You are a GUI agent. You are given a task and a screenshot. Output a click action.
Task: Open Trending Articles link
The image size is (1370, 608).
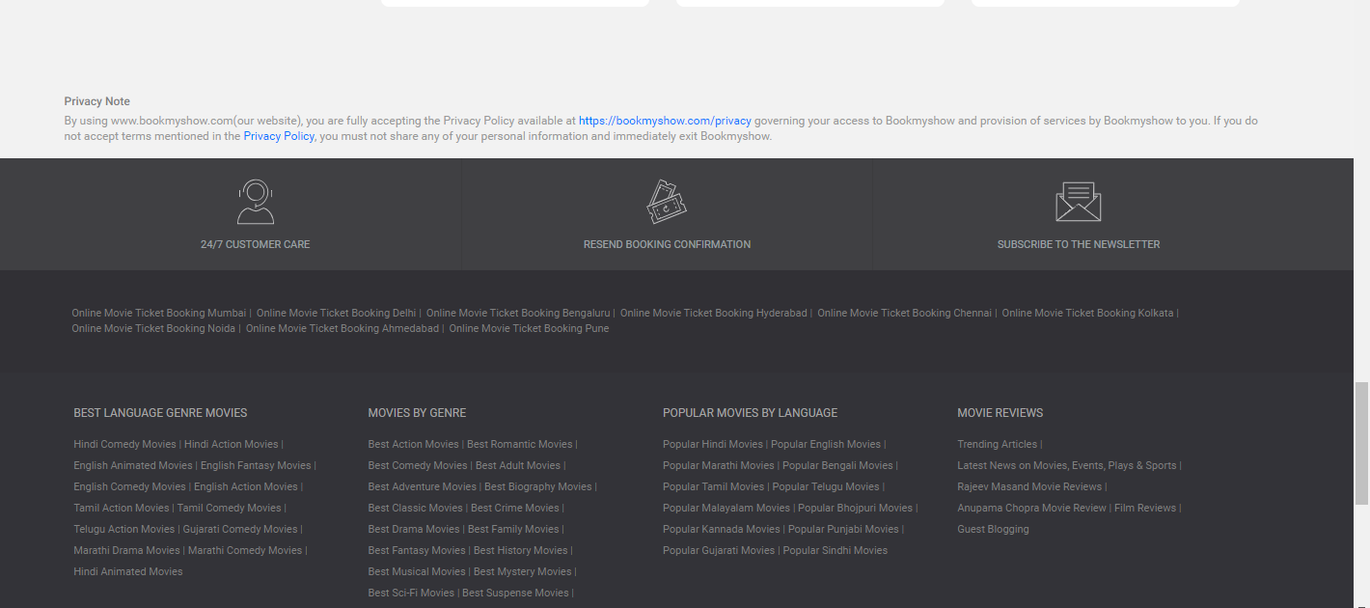click(x=998, y=444)
